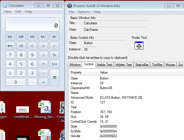Open Calculator's Help menu
This screenshot has height=140, width=184.
(x=28, y=12)
